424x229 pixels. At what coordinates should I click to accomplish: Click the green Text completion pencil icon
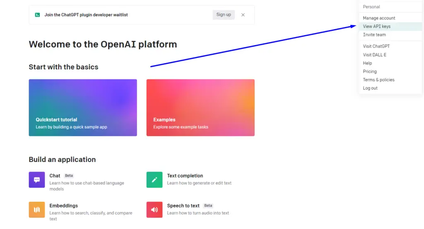click(154, 179)
